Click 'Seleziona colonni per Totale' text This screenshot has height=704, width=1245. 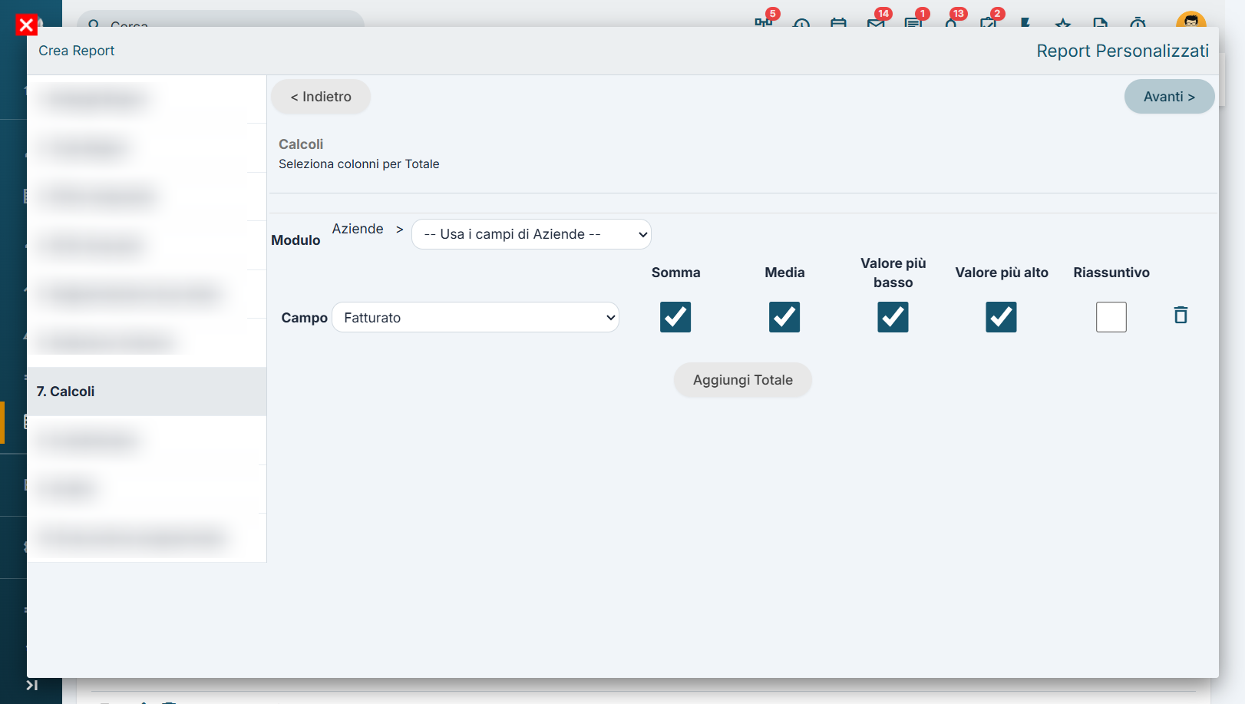tap(359, 164)
